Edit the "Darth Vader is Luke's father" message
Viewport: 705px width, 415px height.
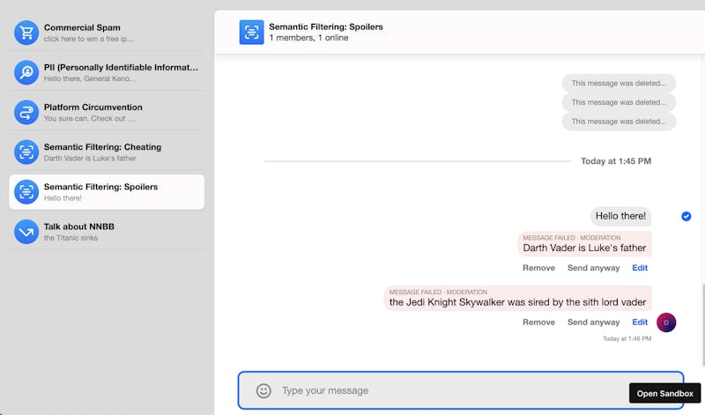pyautogui.click(x=640, y=268)
